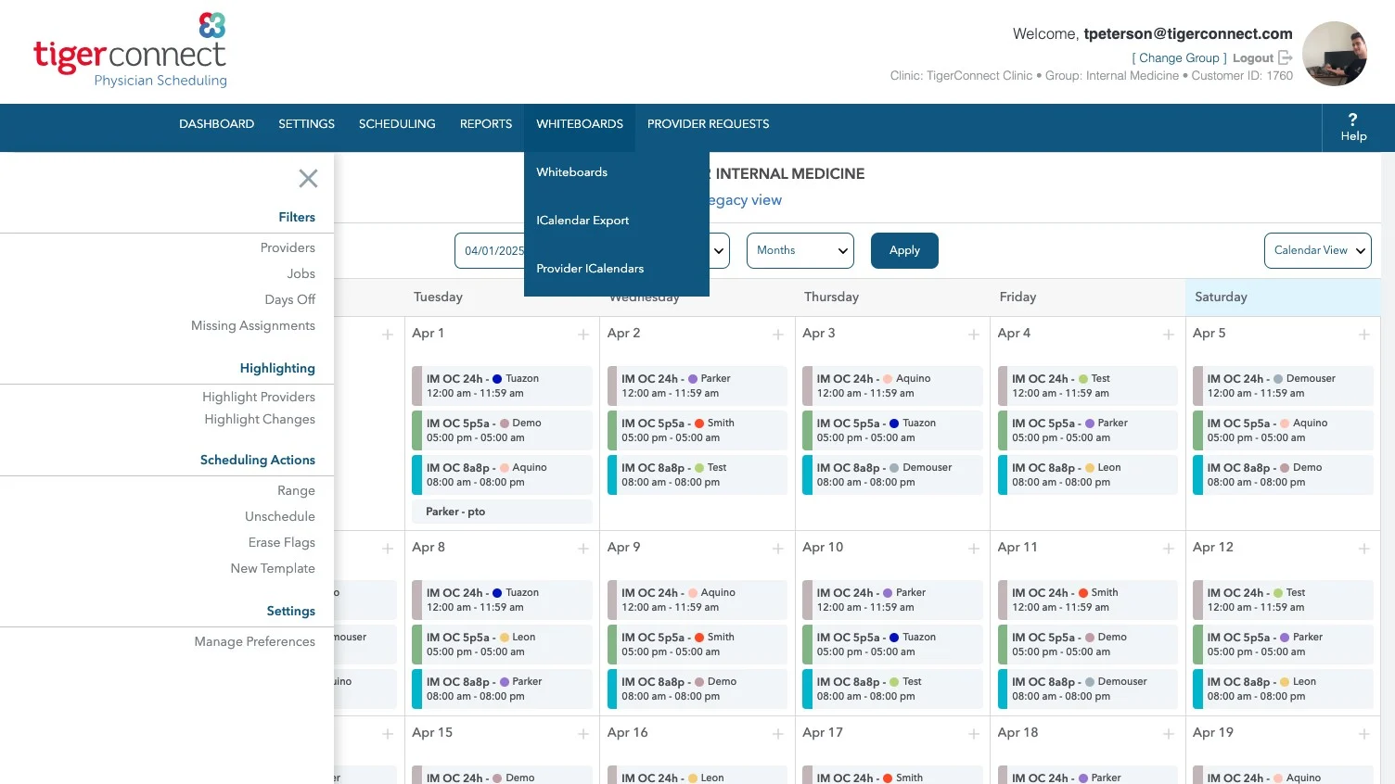
Task: Open the Missing Assignments filter
Action: tap(253, 325)
